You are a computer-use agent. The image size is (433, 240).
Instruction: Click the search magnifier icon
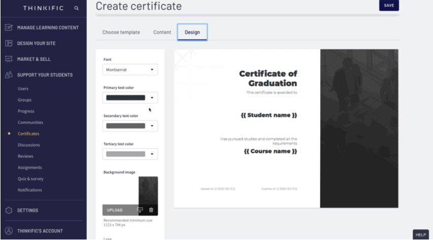(77, 8)
